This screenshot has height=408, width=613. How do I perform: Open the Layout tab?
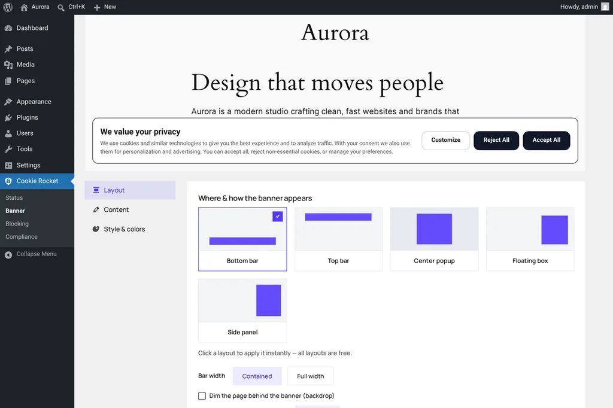(x=130, y=190)
